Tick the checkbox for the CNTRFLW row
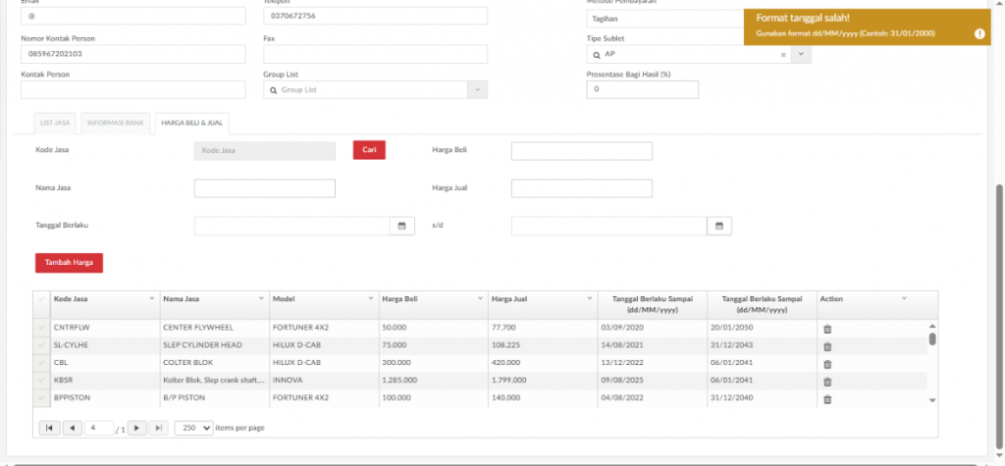The height and width of the screenshot is (466, 1005). 40,328
